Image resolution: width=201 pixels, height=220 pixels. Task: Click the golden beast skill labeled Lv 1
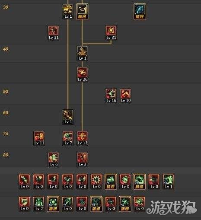pos(68,12)
